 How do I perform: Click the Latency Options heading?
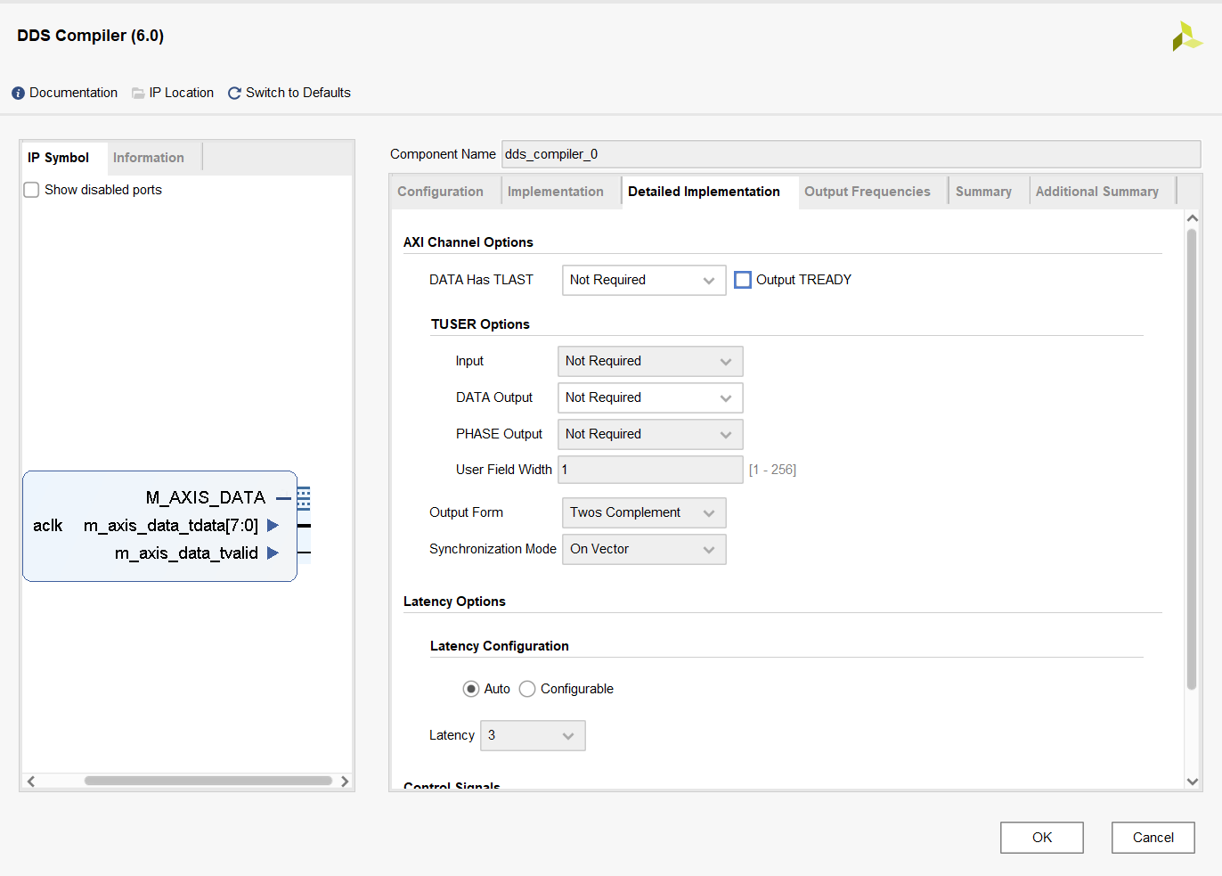454,602
